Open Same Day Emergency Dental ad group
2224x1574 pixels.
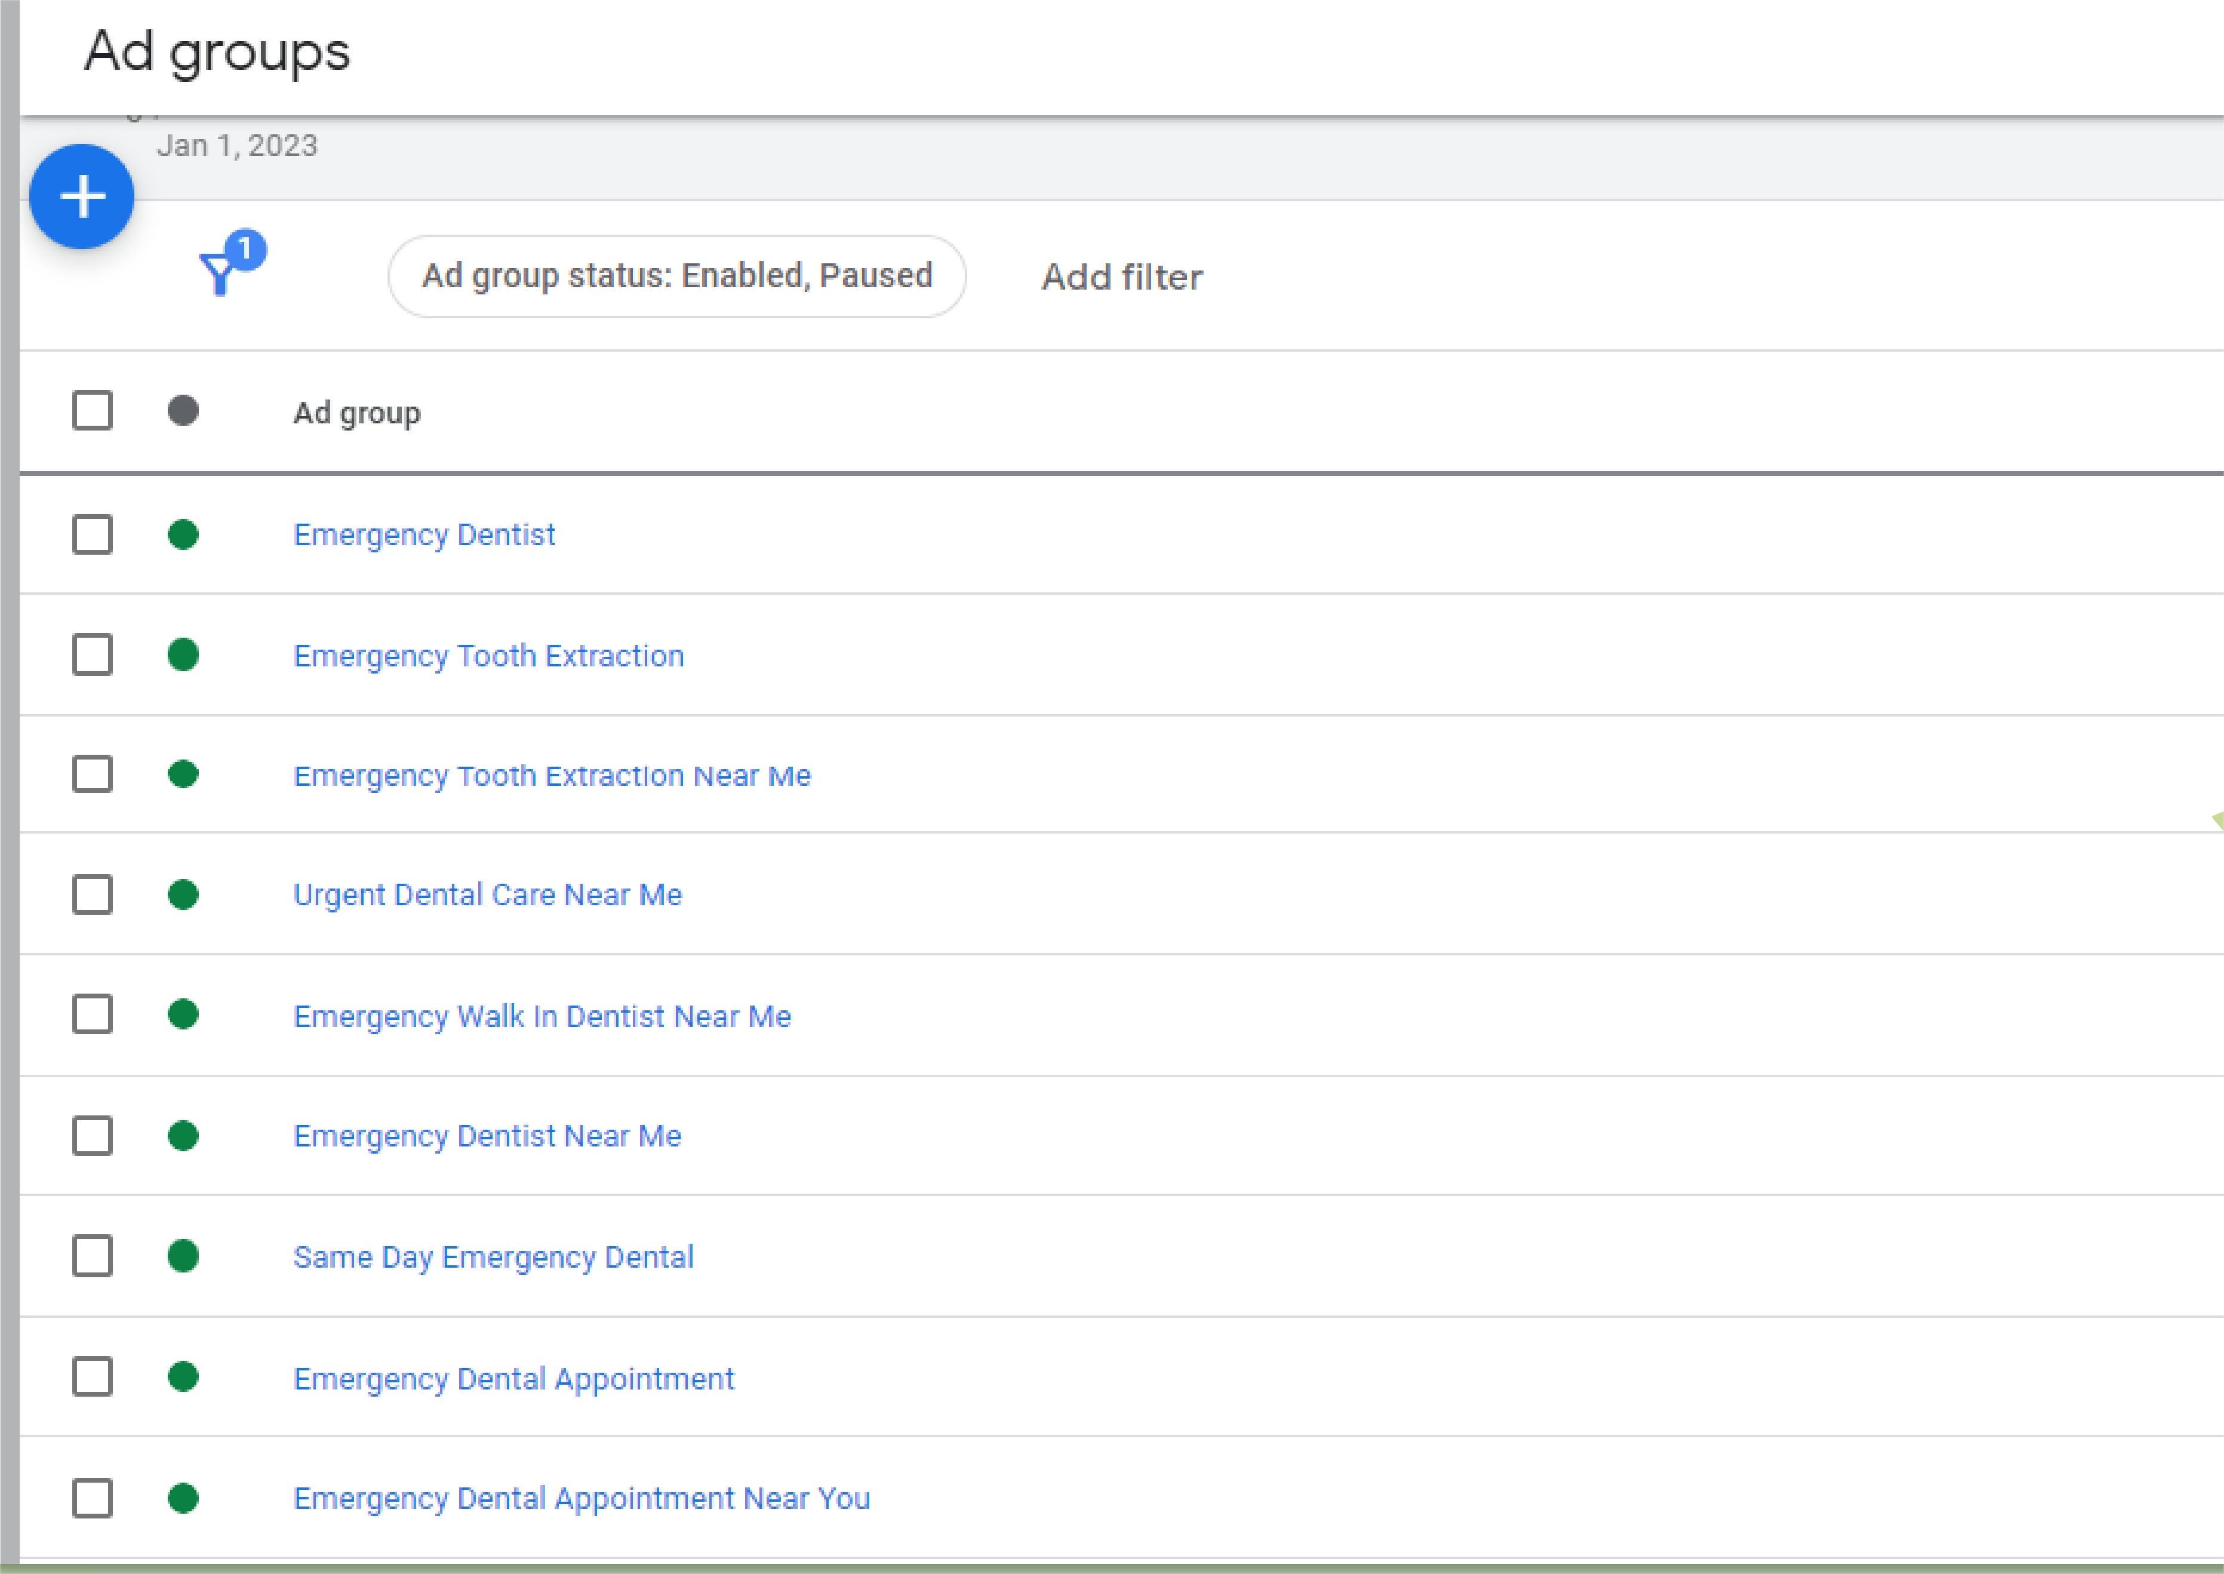493,1257
